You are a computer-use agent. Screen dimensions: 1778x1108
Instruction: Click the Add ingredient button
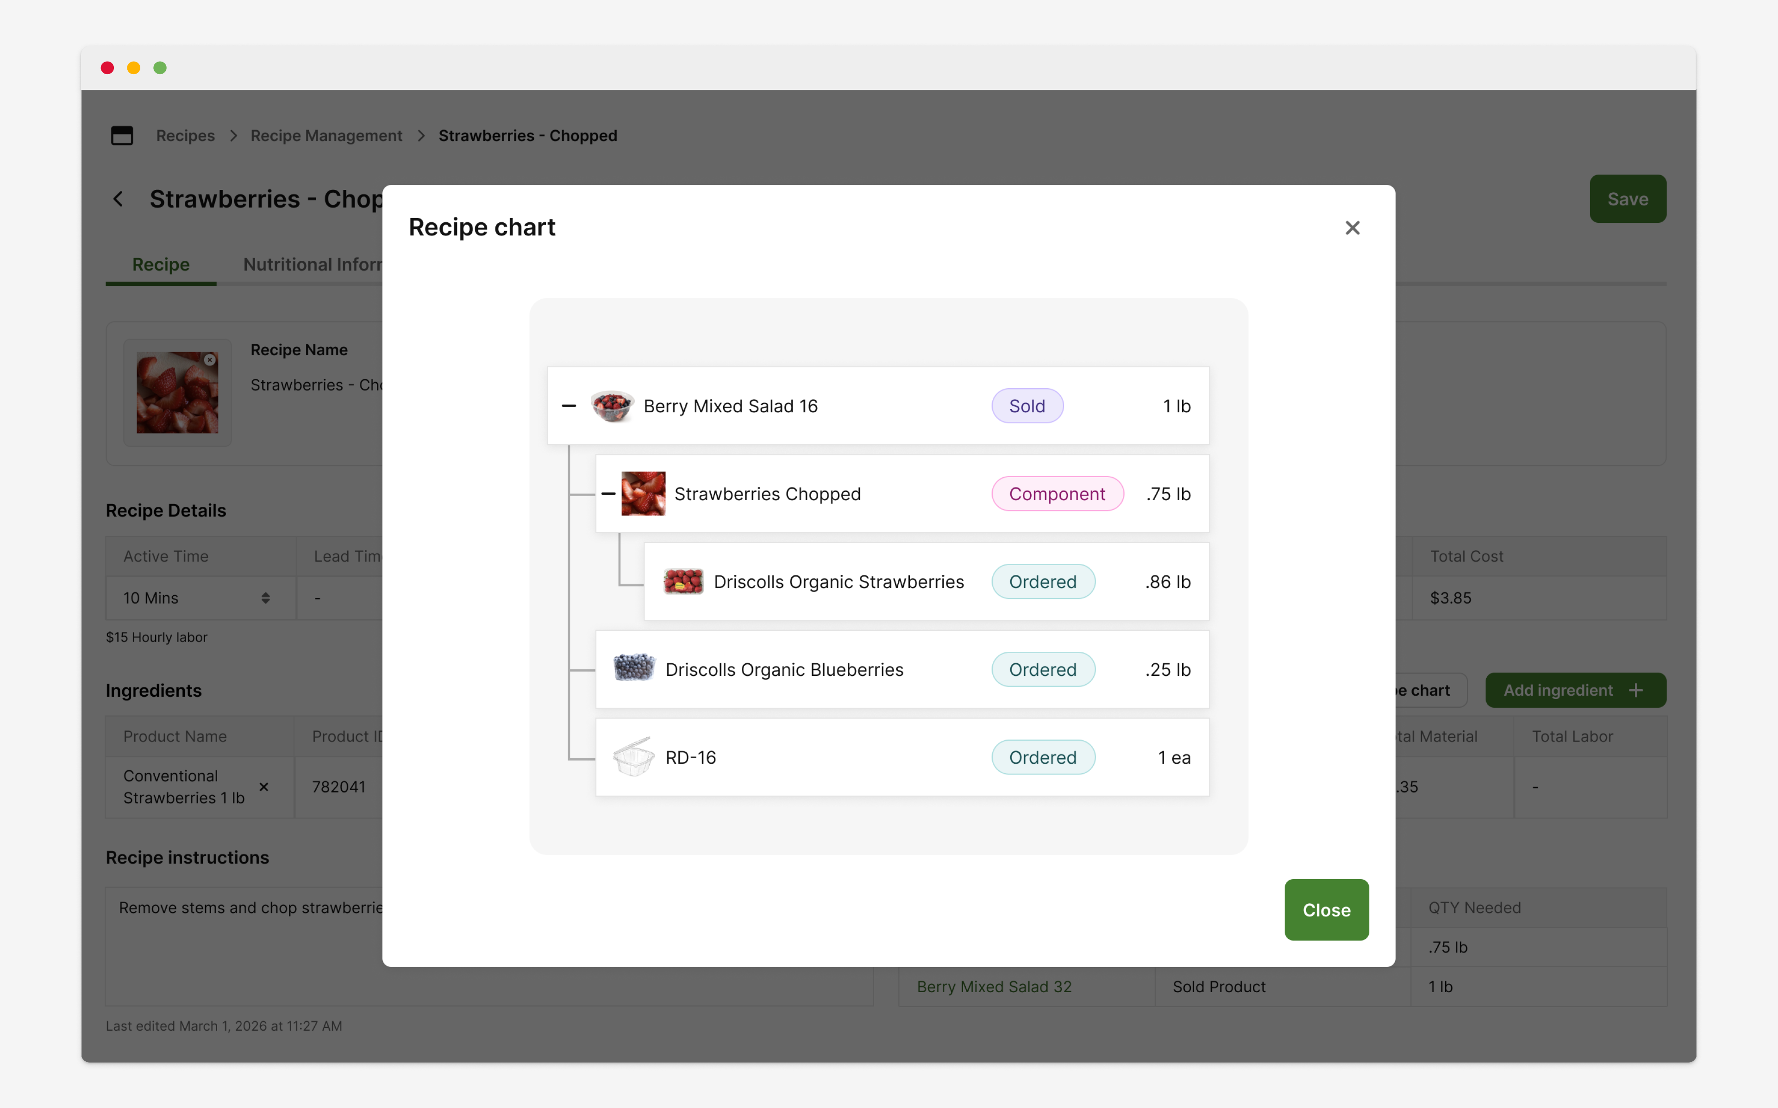pyautogui.click(x=1575, y=690)
